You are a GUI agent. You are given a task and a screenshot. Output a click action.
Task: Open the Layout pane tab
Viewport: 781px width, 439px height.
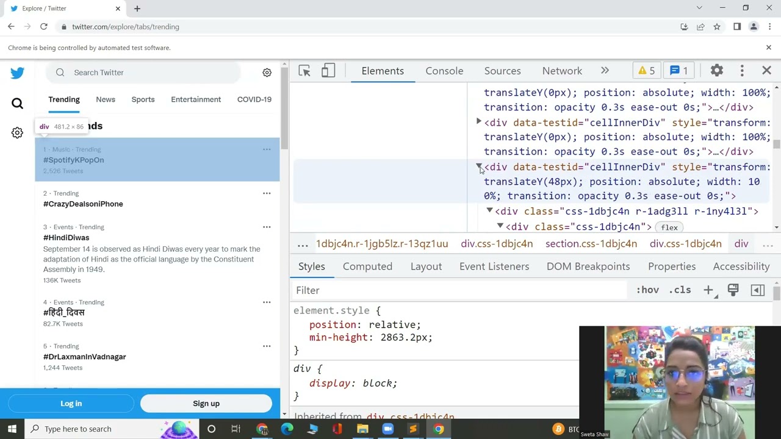pos(426,266)
